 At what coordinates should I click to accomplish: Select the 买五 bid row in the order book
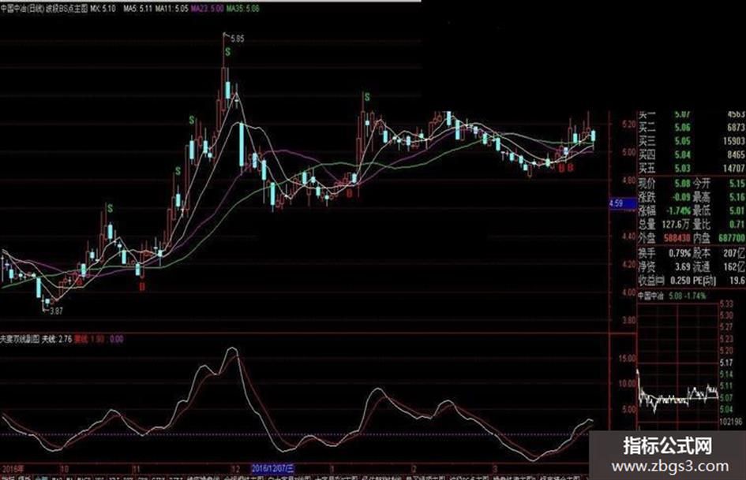692,168
